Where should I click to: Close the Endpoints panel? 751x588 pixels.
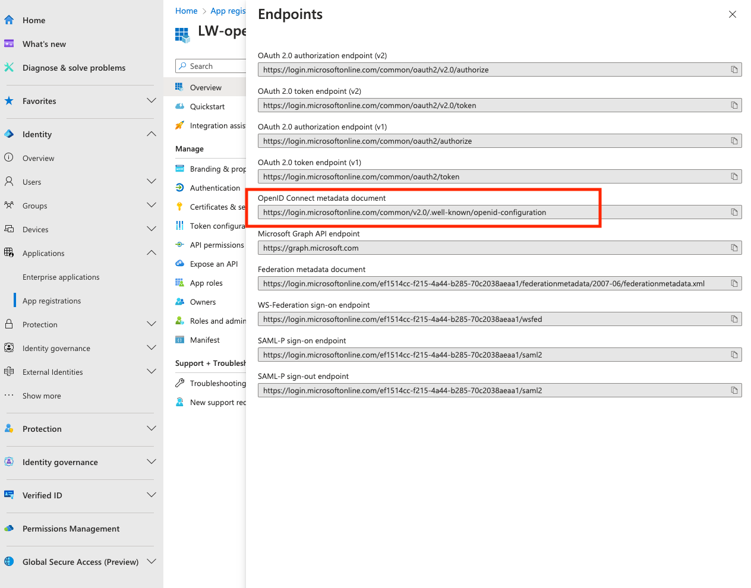pyautogui.click(x=733, y=14)
